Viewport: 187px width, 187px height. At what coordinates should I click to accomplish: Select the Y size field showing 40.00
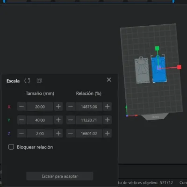click(40, 120)
